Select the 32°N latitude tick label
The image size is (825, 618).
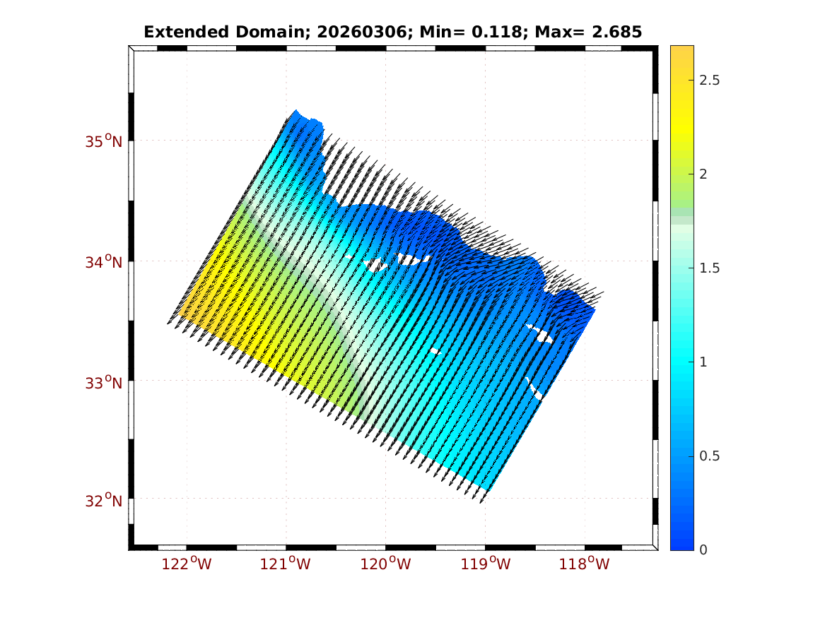104,501
